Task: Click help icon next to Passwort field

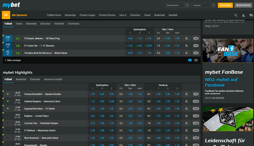Action: (x=213, y=5)
